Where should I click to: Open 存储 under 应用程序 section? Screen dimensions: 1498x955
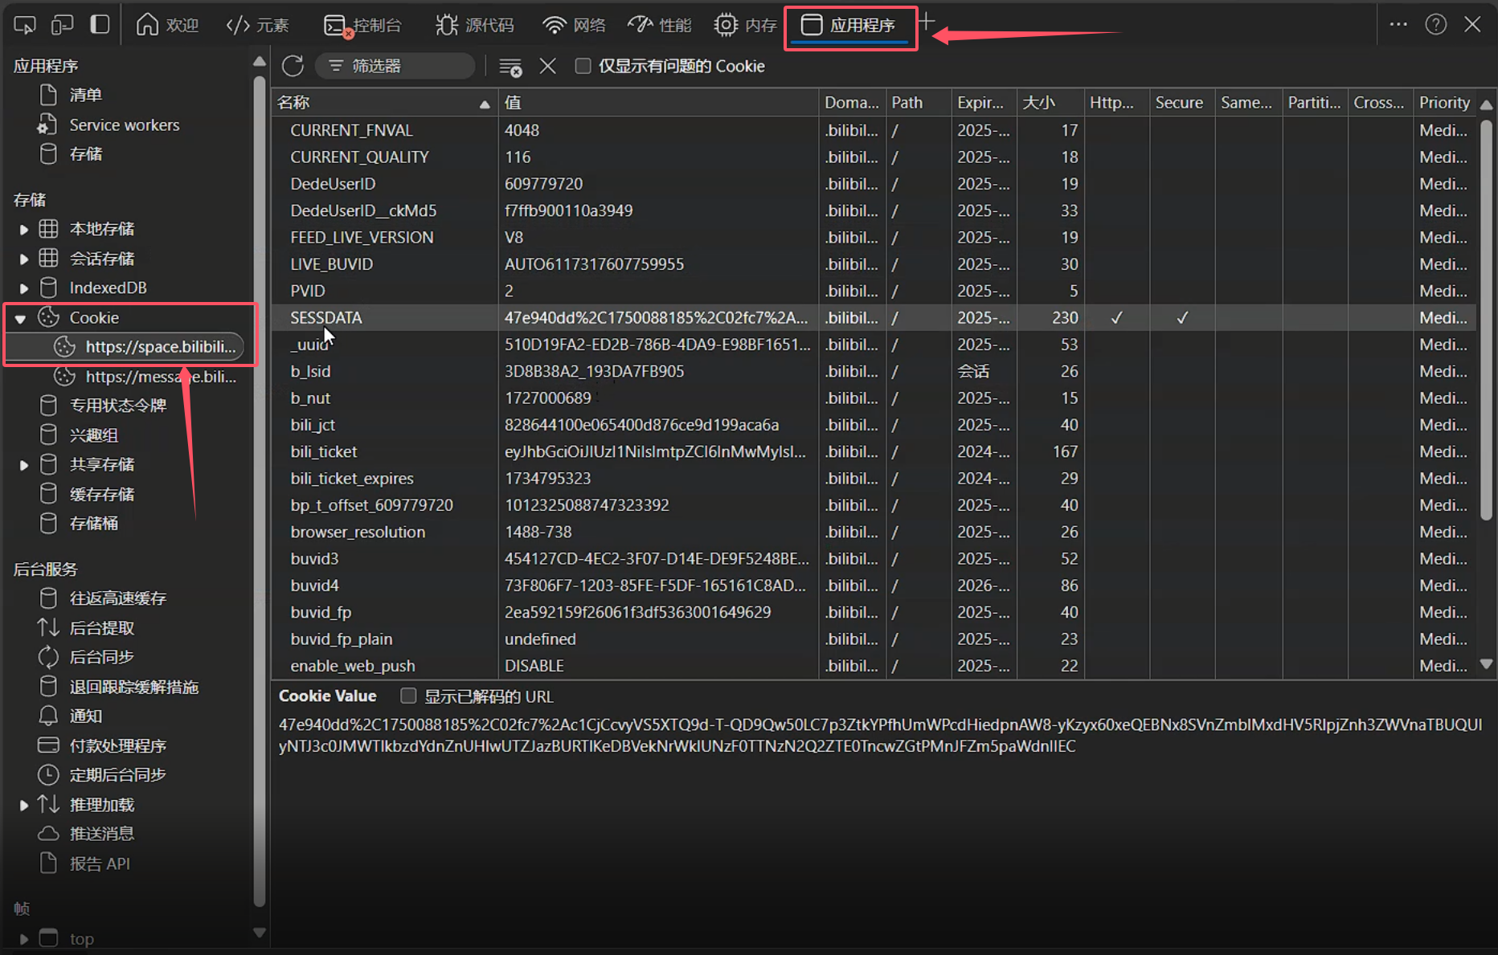point(86,153)
